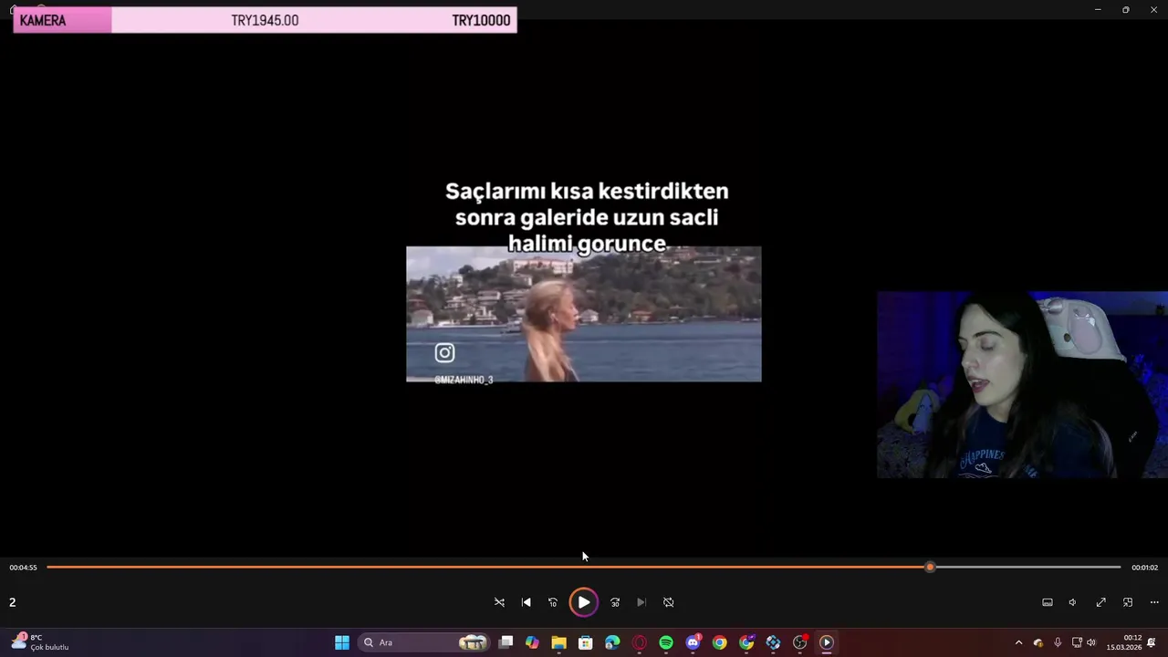Open Microsoft Edge from the taskbar

pyautogui.click(x=612, y=642)
